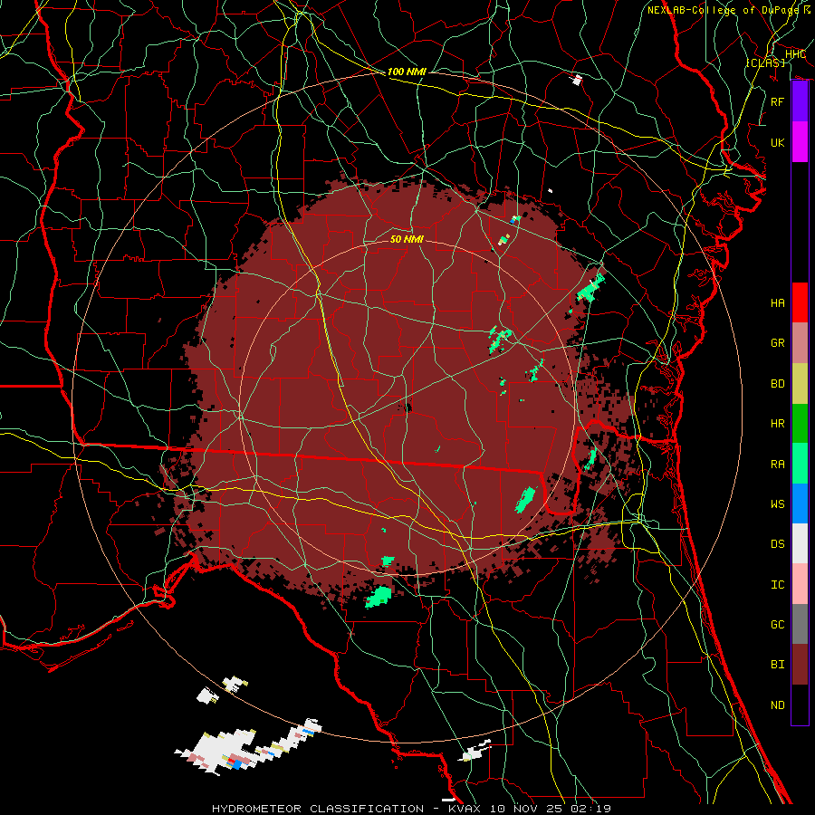Click the HA red legend swatch

(x=800, y=302)
